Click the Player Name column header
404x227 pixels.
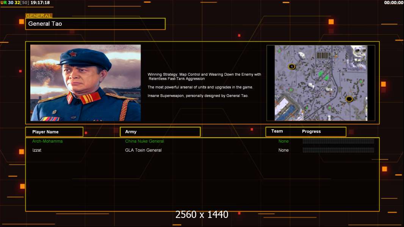pos(54,132)
